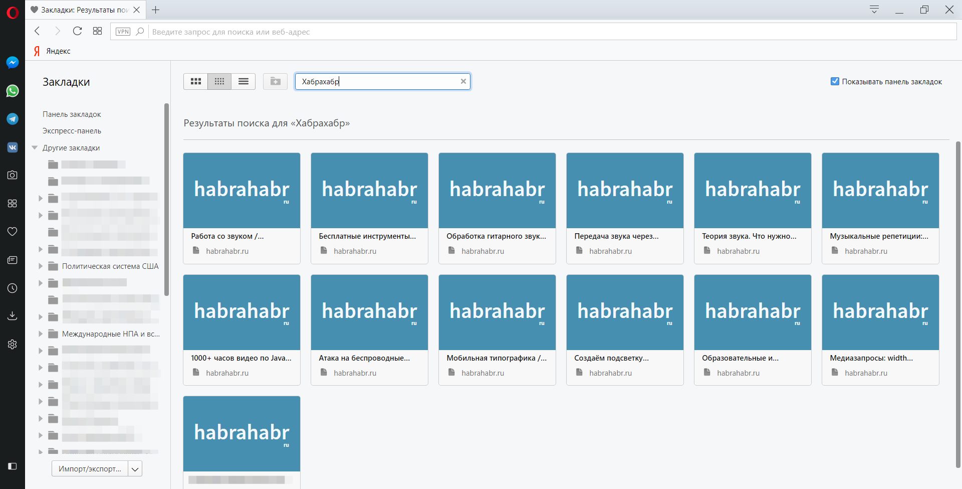Switch to small thumbnails view
This screenshot has height=489, width=962.
click(x=219, y=81)
